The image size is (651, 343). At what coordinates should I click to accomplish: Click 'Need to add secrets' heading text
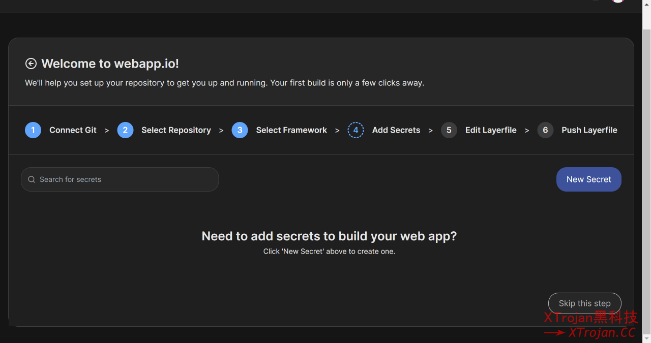tap(329, 236)
